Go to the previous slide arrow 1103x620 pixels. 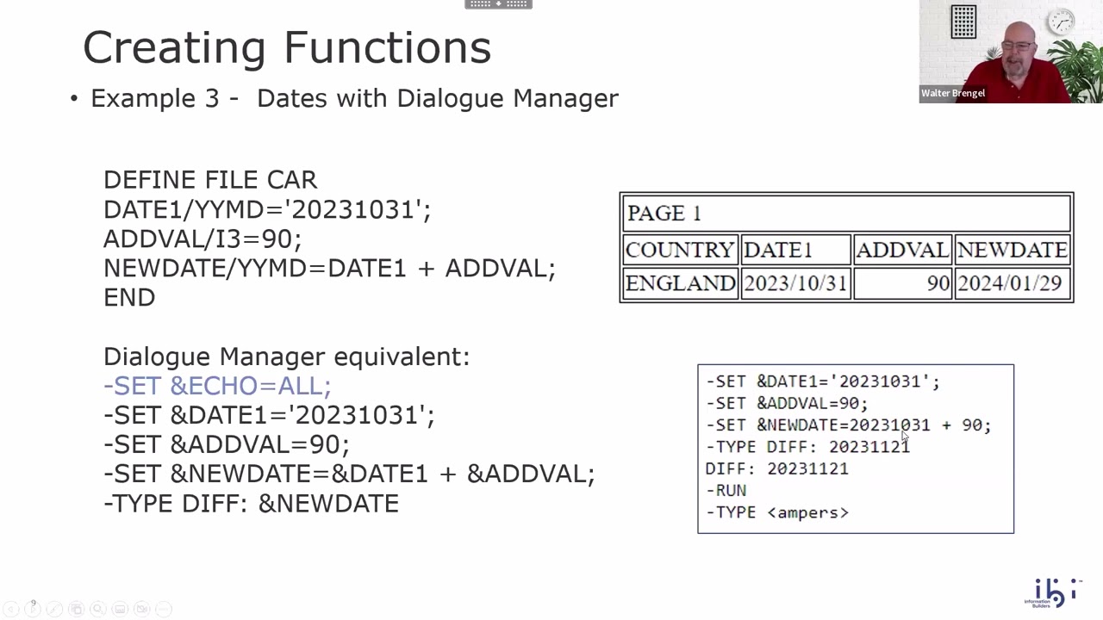pyautogui.click(x=11, y=610)
